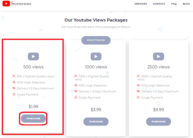Image resolution: width=193 pixels, height=138 pixels.
Task: Open the Contact menu item
Action: 159,4
